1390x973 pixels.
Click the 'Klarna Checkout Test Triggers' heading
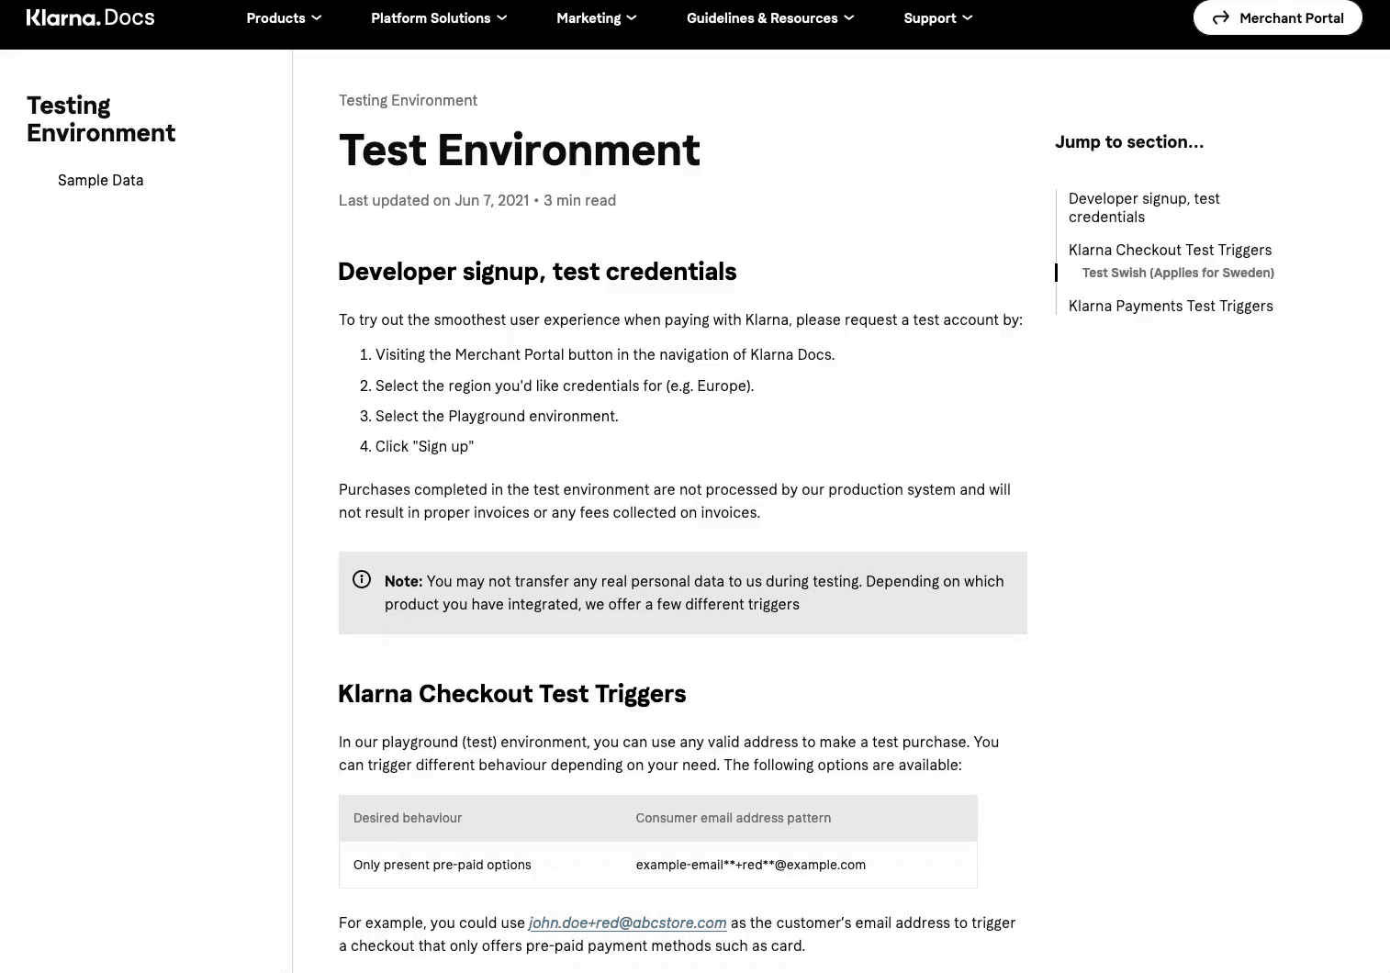coord(512,693)
